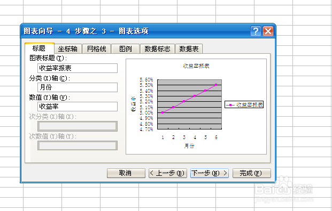Click the 取消 button
332x211 pixels.
click(x=126, y=173)
